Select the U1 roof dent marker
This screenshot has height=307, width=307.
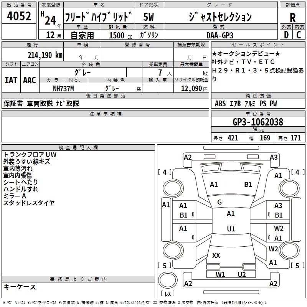231,229
